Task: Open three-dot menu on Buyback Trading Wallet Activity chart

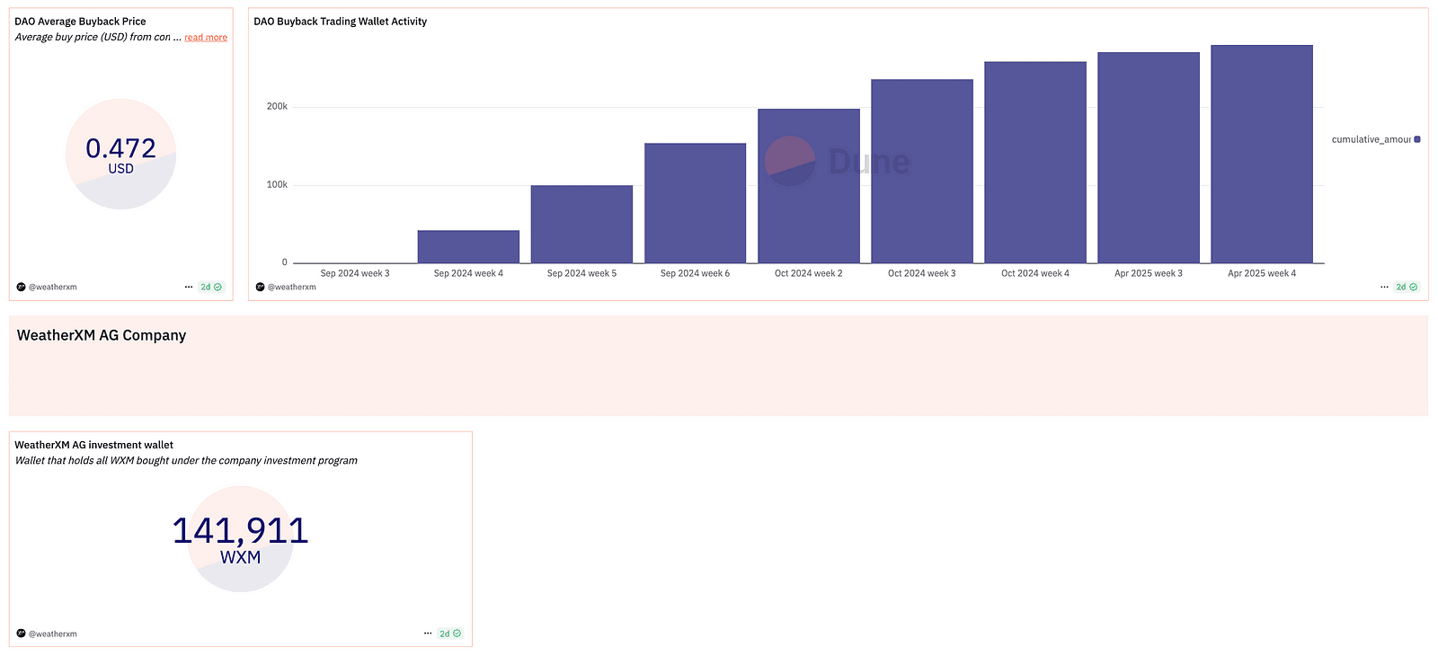Action: 1384,288
